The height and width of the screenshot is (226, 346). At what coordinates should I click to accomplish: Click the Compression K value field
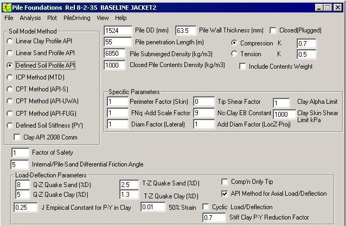(x=306, y=44)
